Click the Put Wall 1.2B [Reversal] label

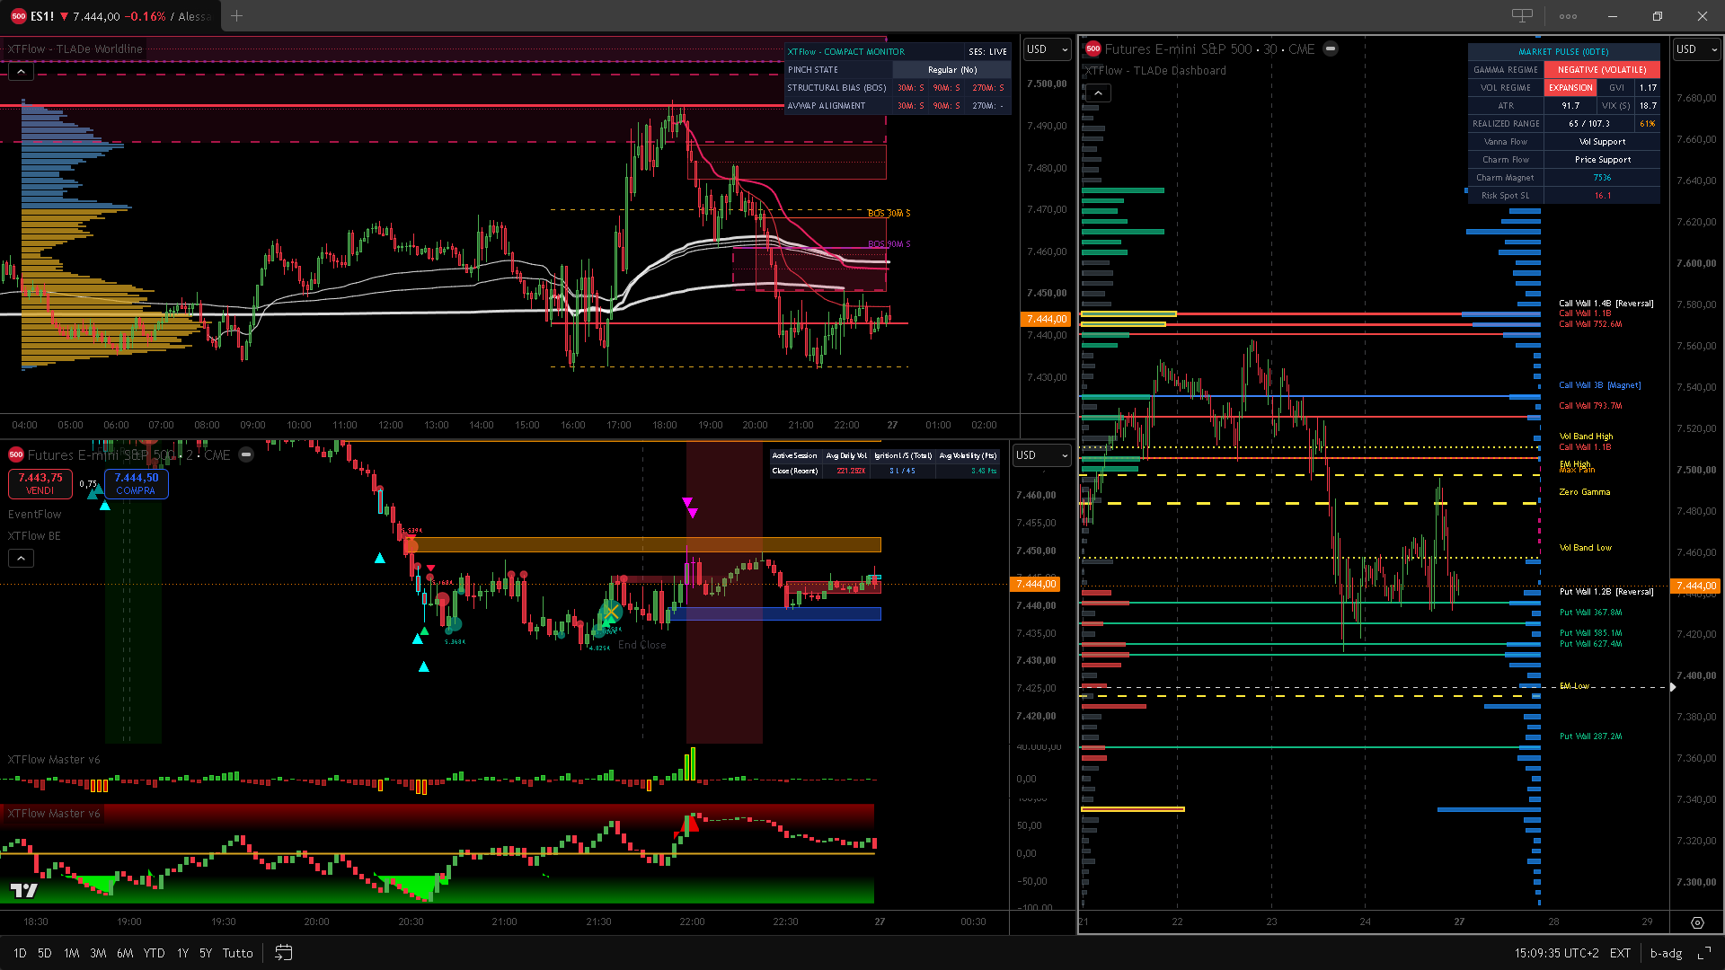pyautogui.click(x=1606, y=592)
